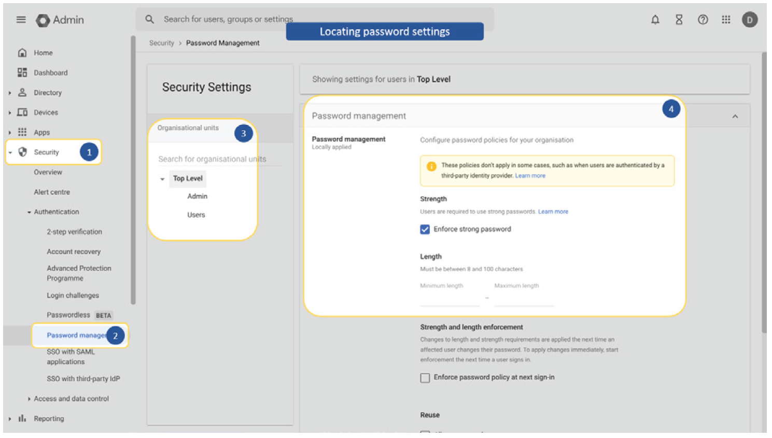The width and height of the screenshot is (772, 438).
Task: Open SSO with third-party IdP
Action: (83, 379)
